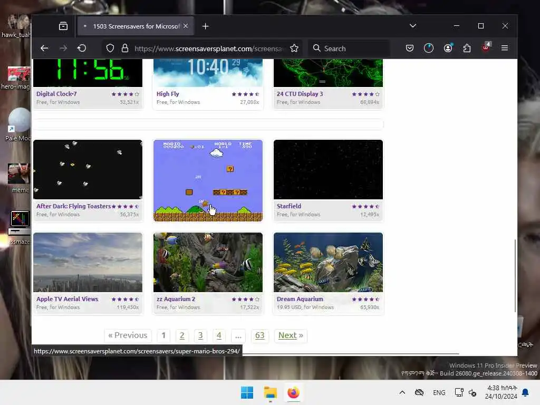The image size is (540, 405).
Task: Bookmark this page with the star
Action: (294, 48)
